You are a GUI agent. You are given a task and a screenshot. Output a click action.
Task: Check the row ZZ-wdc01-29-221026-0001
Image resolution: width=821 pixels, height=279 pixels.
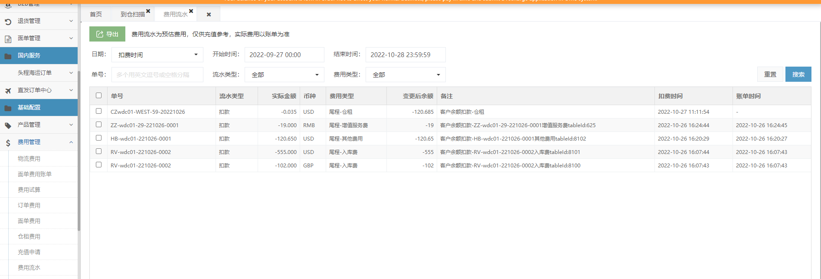[98, 125]
